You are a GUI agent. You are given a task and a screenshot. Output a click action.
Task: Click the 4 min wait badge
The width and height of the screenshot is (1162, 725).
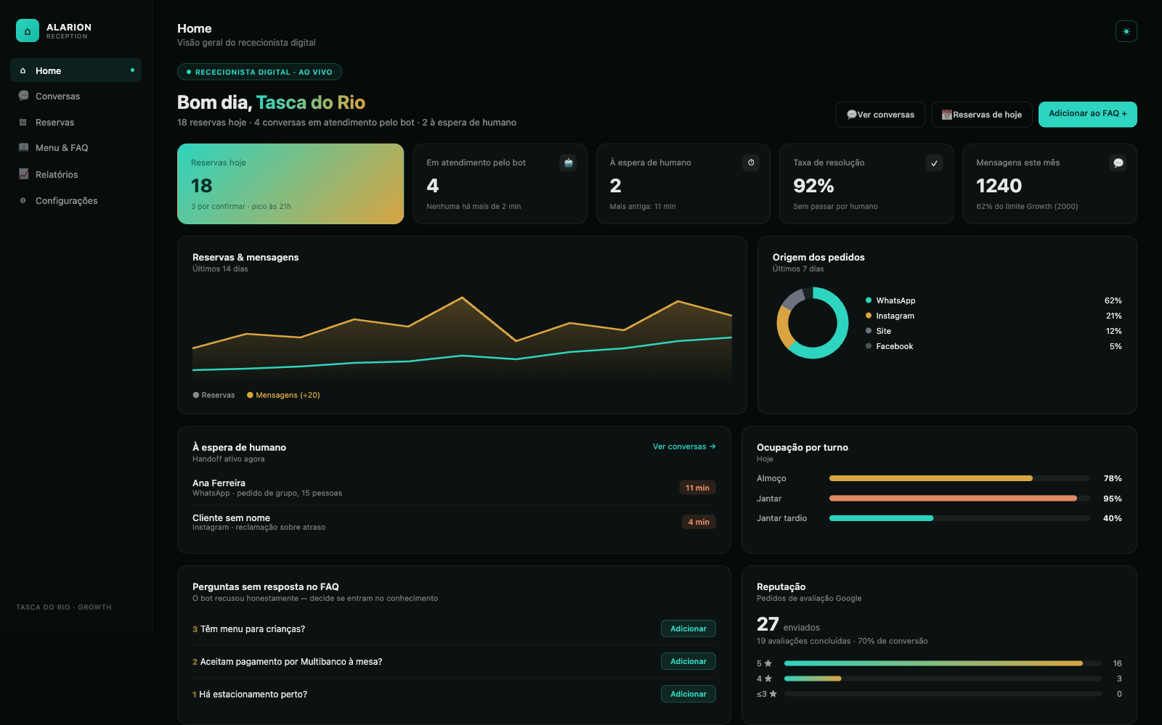[x=699, y=522]
